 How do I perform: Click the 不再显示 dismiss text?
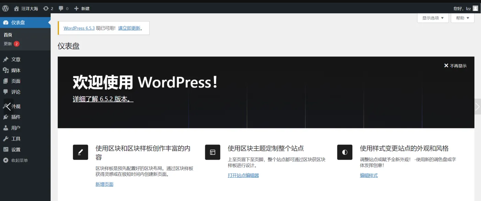(458, 66)
